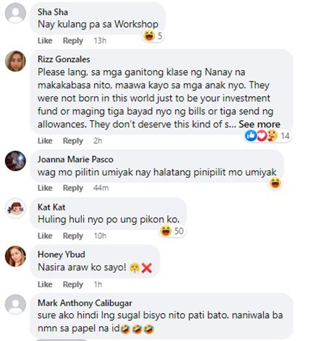Image resolution: width=319 pixels, height=341 pixels.
Task: Open Honey Ybud's profile picture
Action: point(15,256)
